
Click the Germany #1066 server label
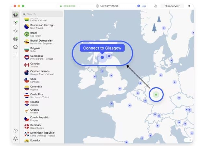coord(109,6)
